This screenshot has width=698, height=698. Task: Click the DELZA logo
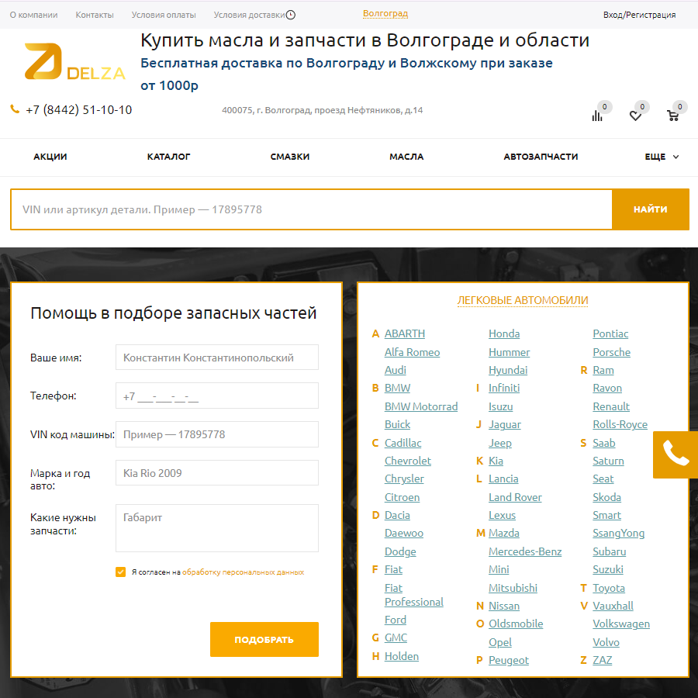pos(74,62)
